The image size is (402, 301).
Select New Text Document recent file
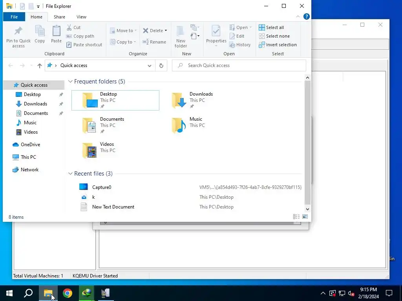coord(190,207)
